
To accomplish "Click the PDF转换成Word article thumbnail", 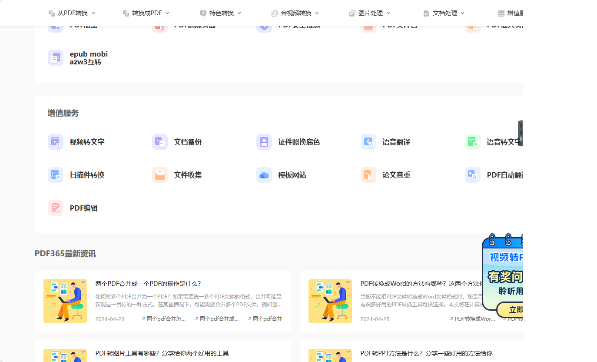I will click(330, 301).
